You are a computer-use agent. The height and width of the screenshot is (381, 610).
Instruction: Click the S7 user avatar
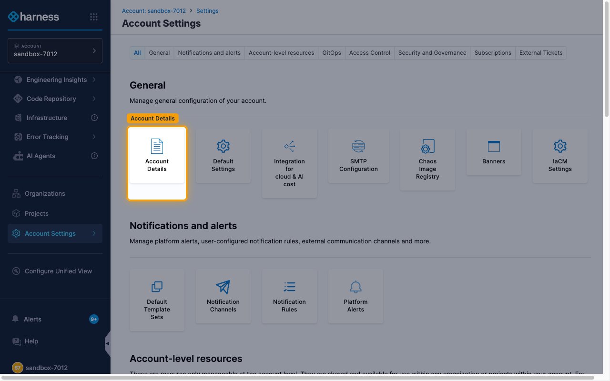[17, 368]
